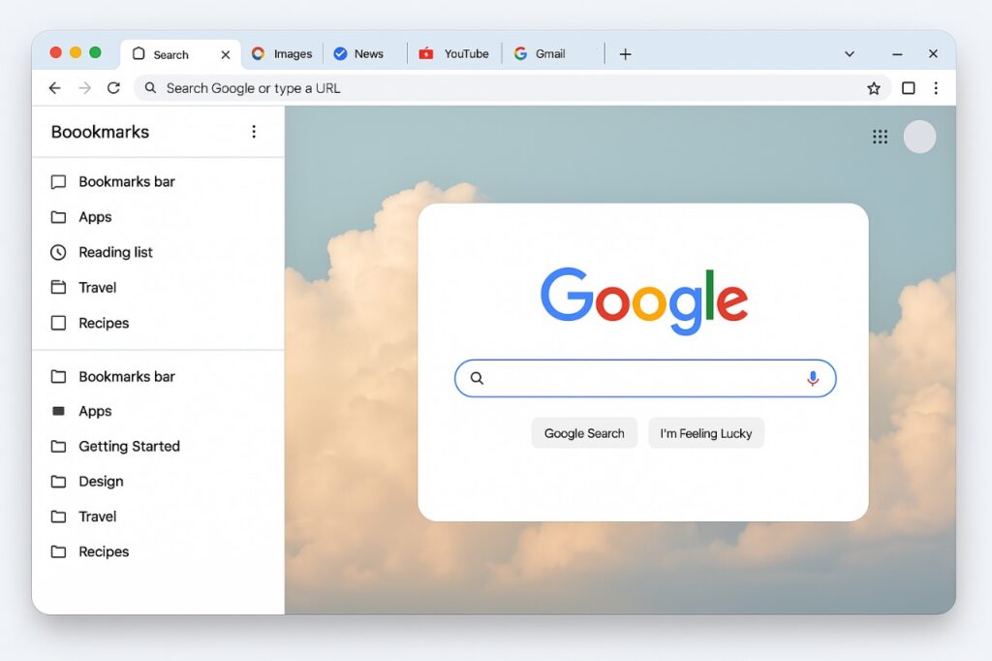Image resolution: width=992 pixels, height=661 pixels.
Task: Click the voice search microphone icon
Action: (813, 378)
